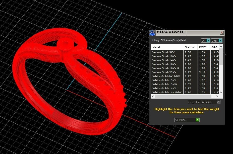The width and height of the screenshot is (233, 154).
Task: Select the Yellow Gold:18KY R... row
Action: point(185,68)
